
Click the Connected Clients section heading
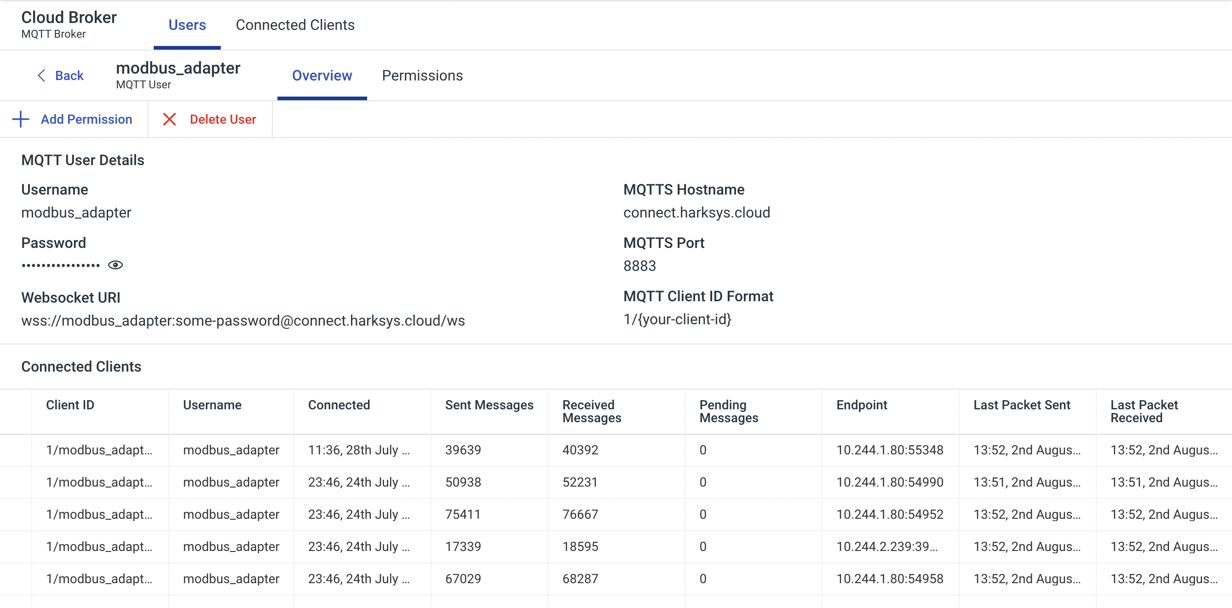[81, 367]
